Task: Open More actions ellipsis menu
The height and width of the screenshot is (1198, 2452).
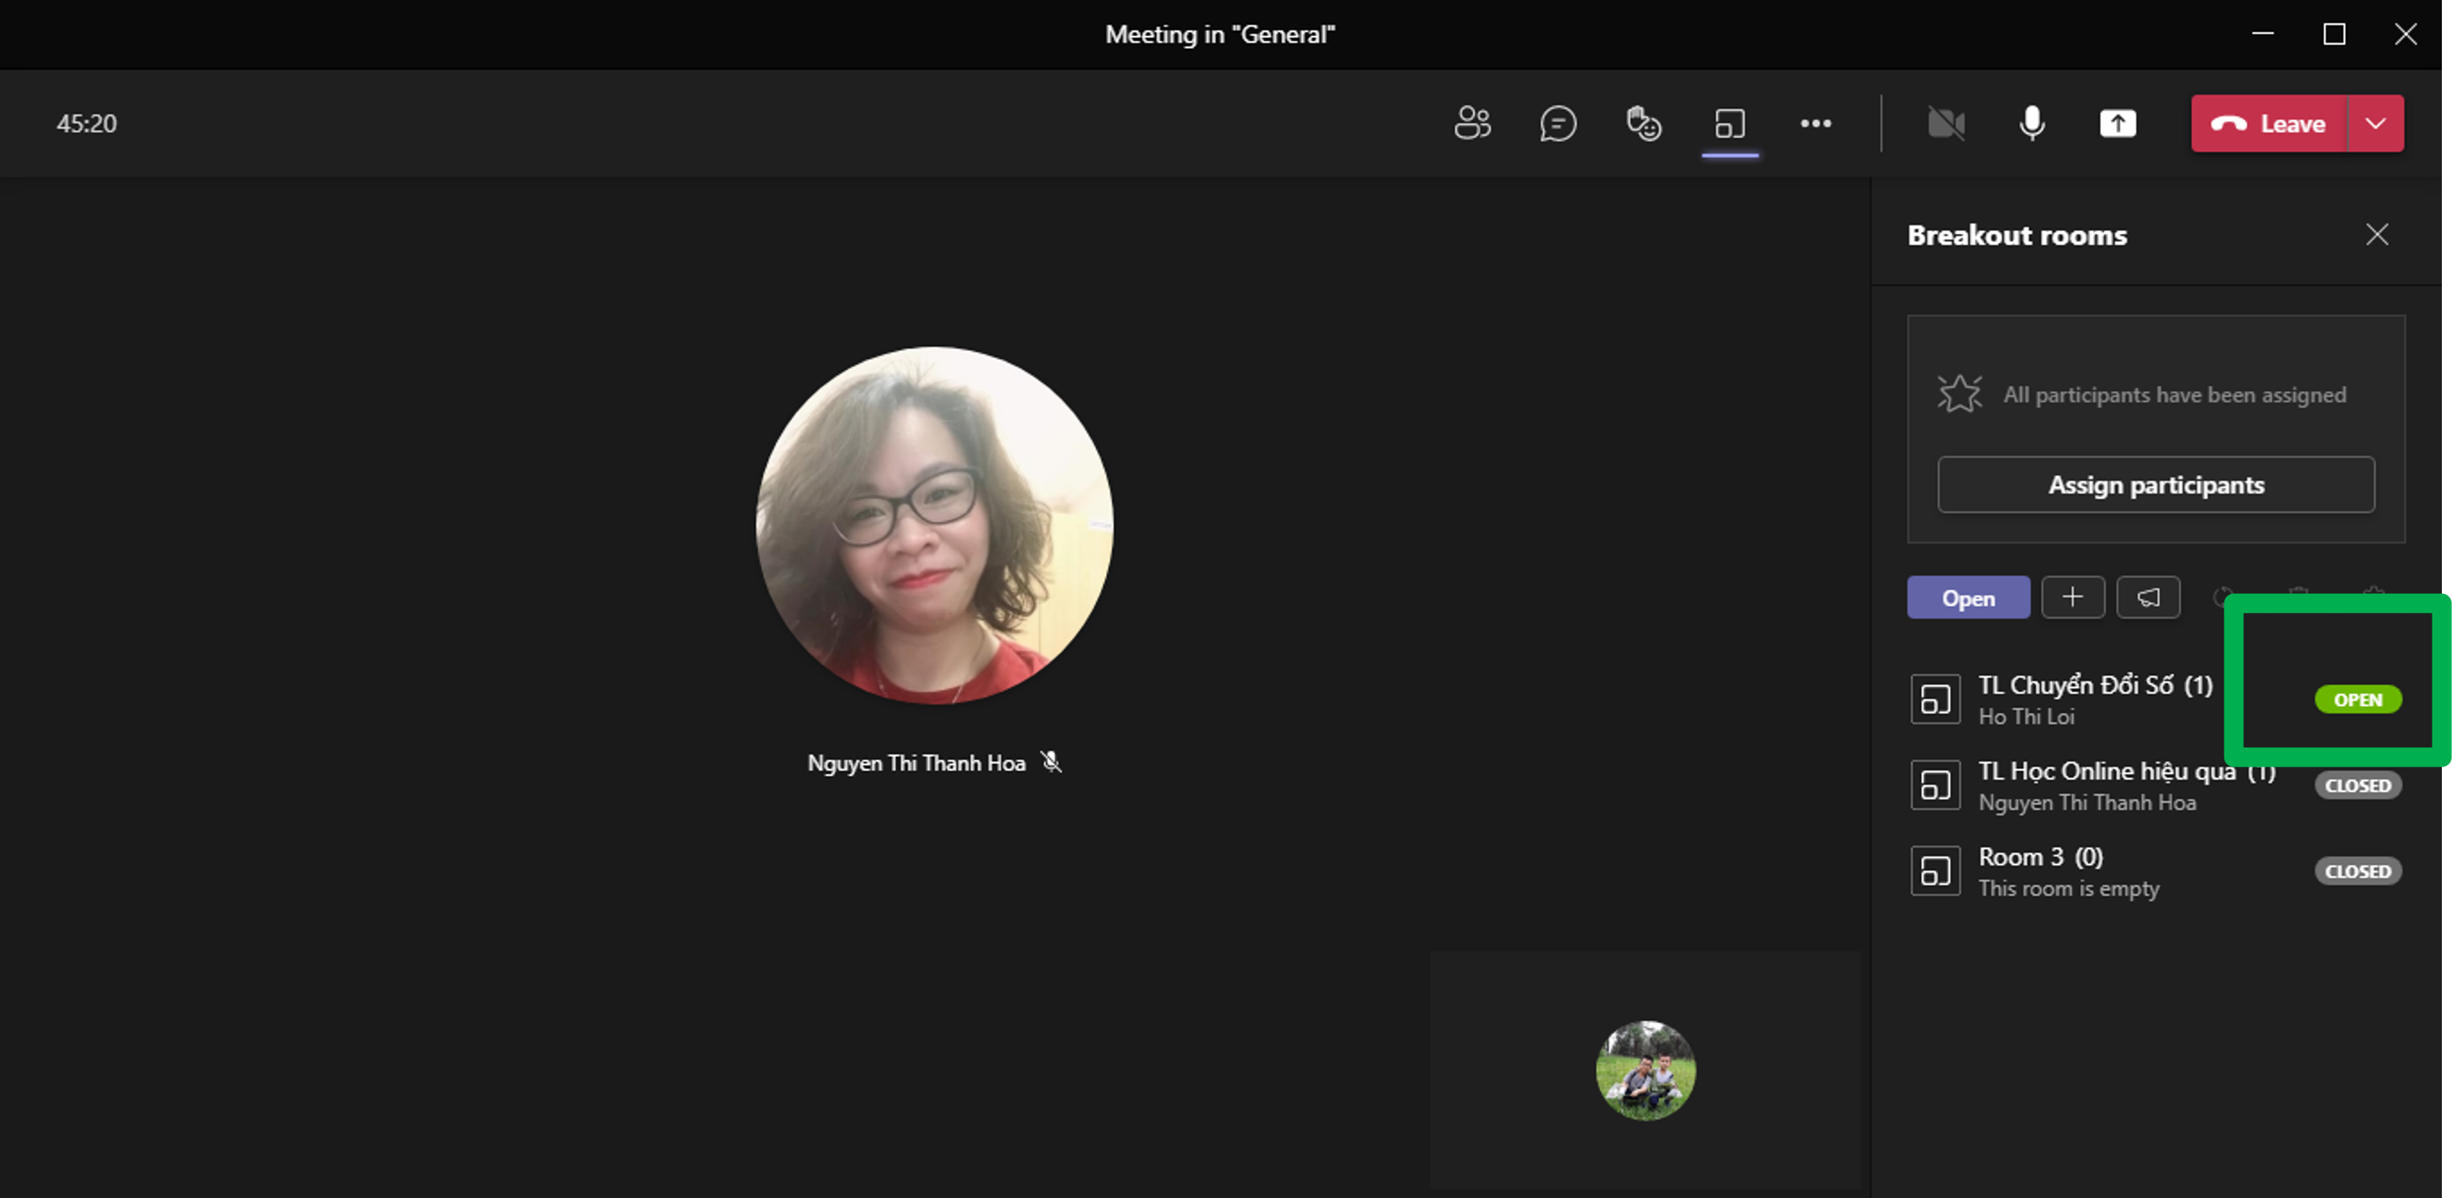Action: click(1816, 124)
